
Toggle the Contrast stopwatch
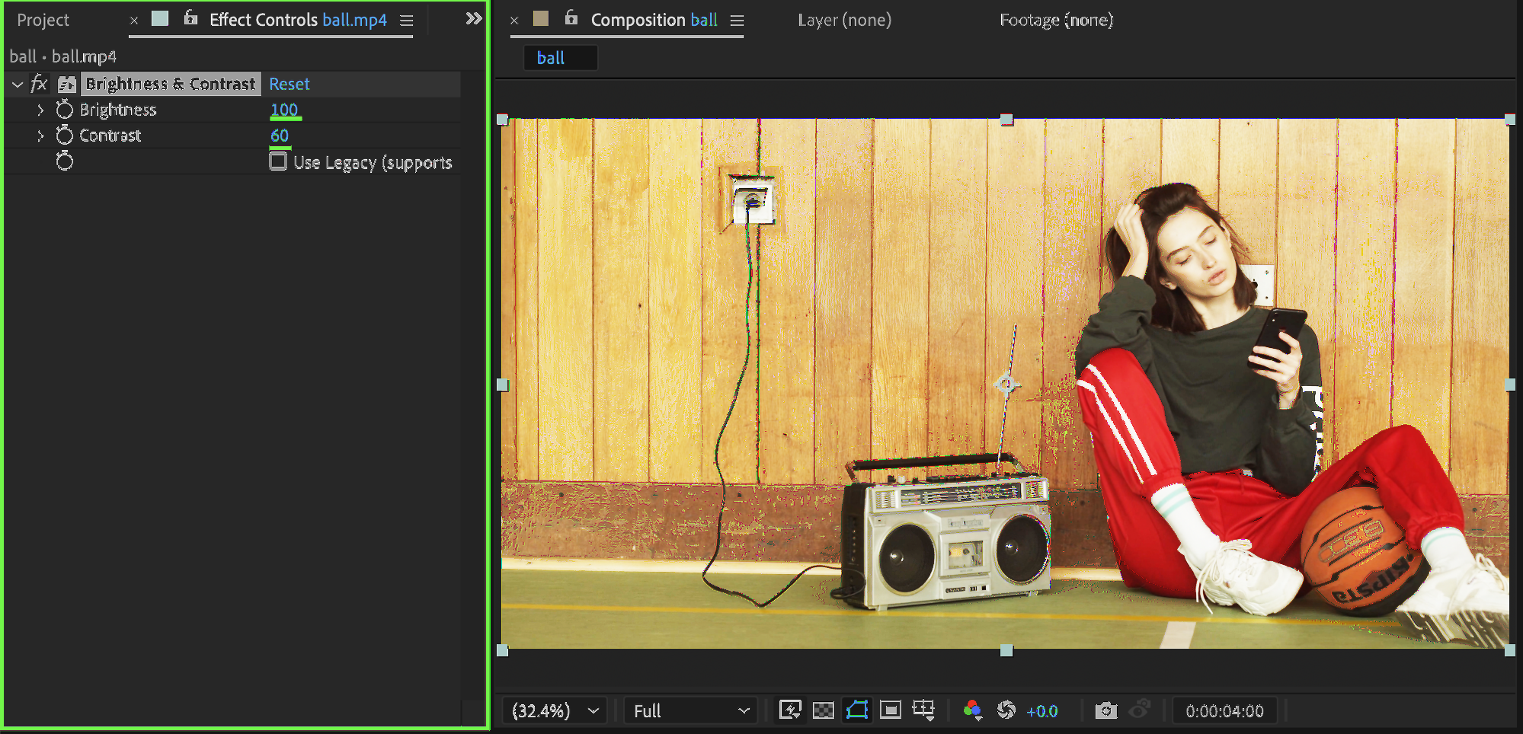pyautogui.click(x=65, y=136)
